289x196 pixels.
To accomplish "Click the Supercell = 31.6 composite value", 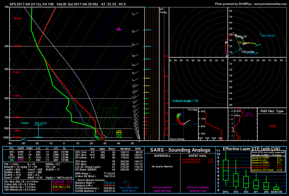I will click(62, 182).
